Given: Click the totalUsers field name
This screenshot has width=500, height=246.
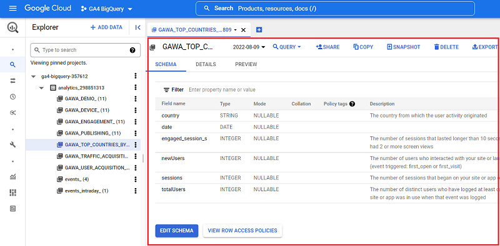Looking at the screenshot, I should coord(174,189).
